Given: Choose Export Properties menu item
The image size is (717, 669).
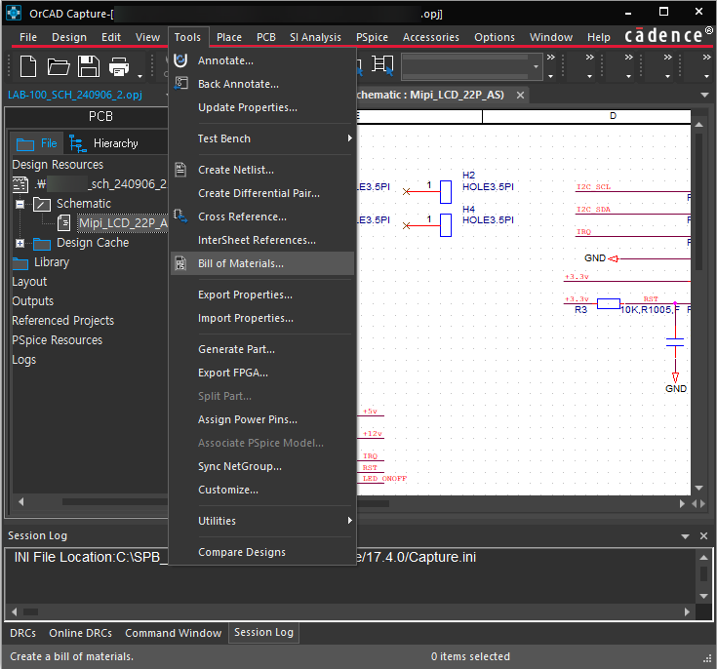Looking at the screenshot, I should pos(262,295).
